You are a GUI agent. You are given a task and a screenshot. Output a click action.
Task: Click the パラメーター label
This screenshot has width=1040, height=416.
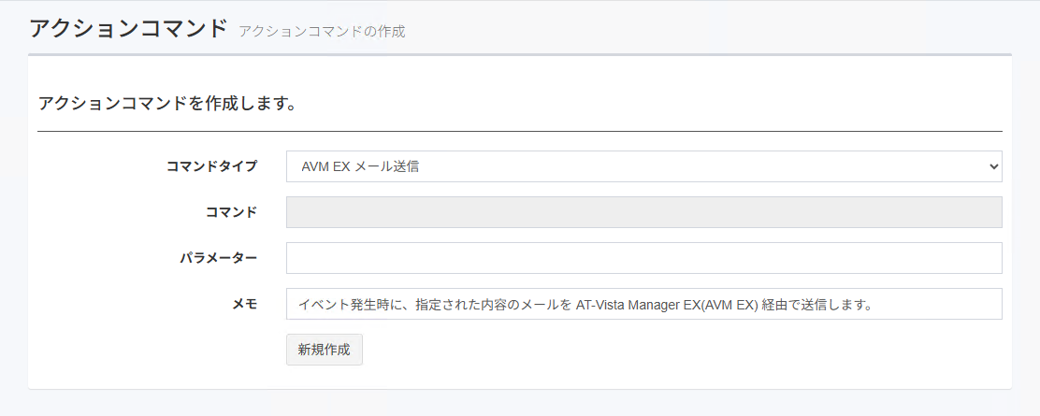pos(218,258)
